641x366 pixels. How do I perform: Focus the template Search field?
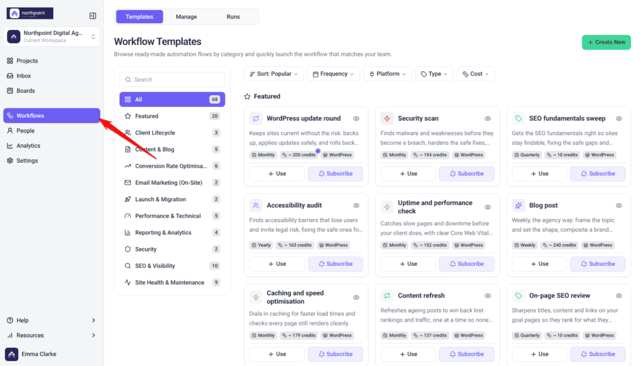tap(172, 79)
